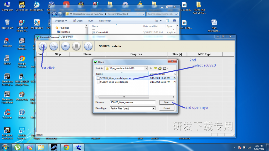Go back to last folder in Open dialog

click(x=151, y=68)
